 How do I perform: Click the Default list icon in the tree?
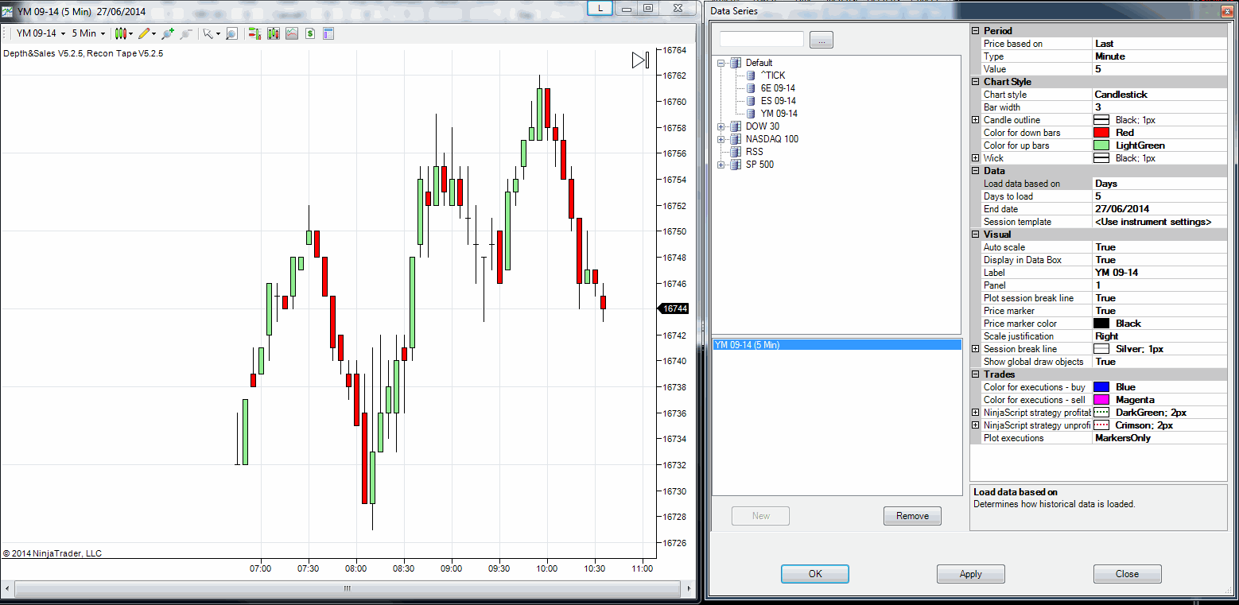pyautogui.click(x=736, y=63)
